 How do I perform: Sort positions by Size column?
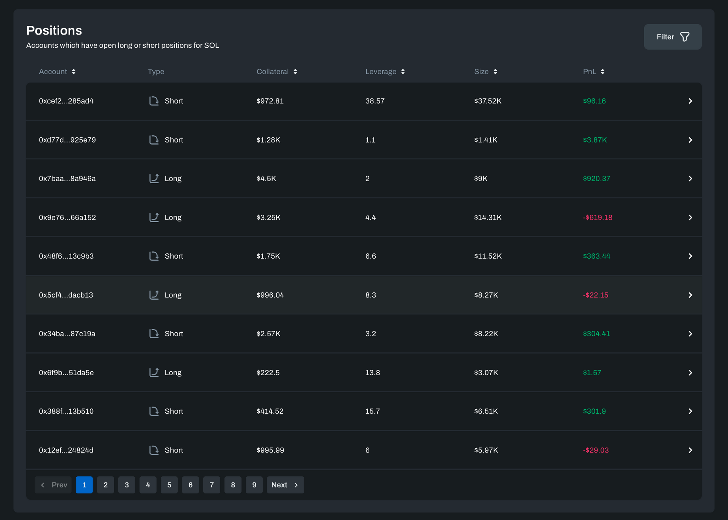pos(495,72)
